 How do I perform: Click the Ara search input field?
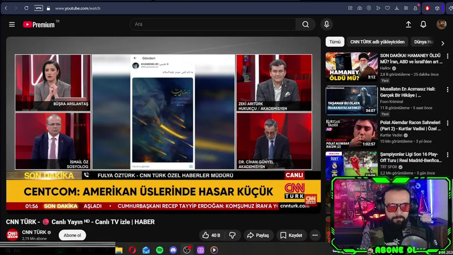tap(213, 24)
